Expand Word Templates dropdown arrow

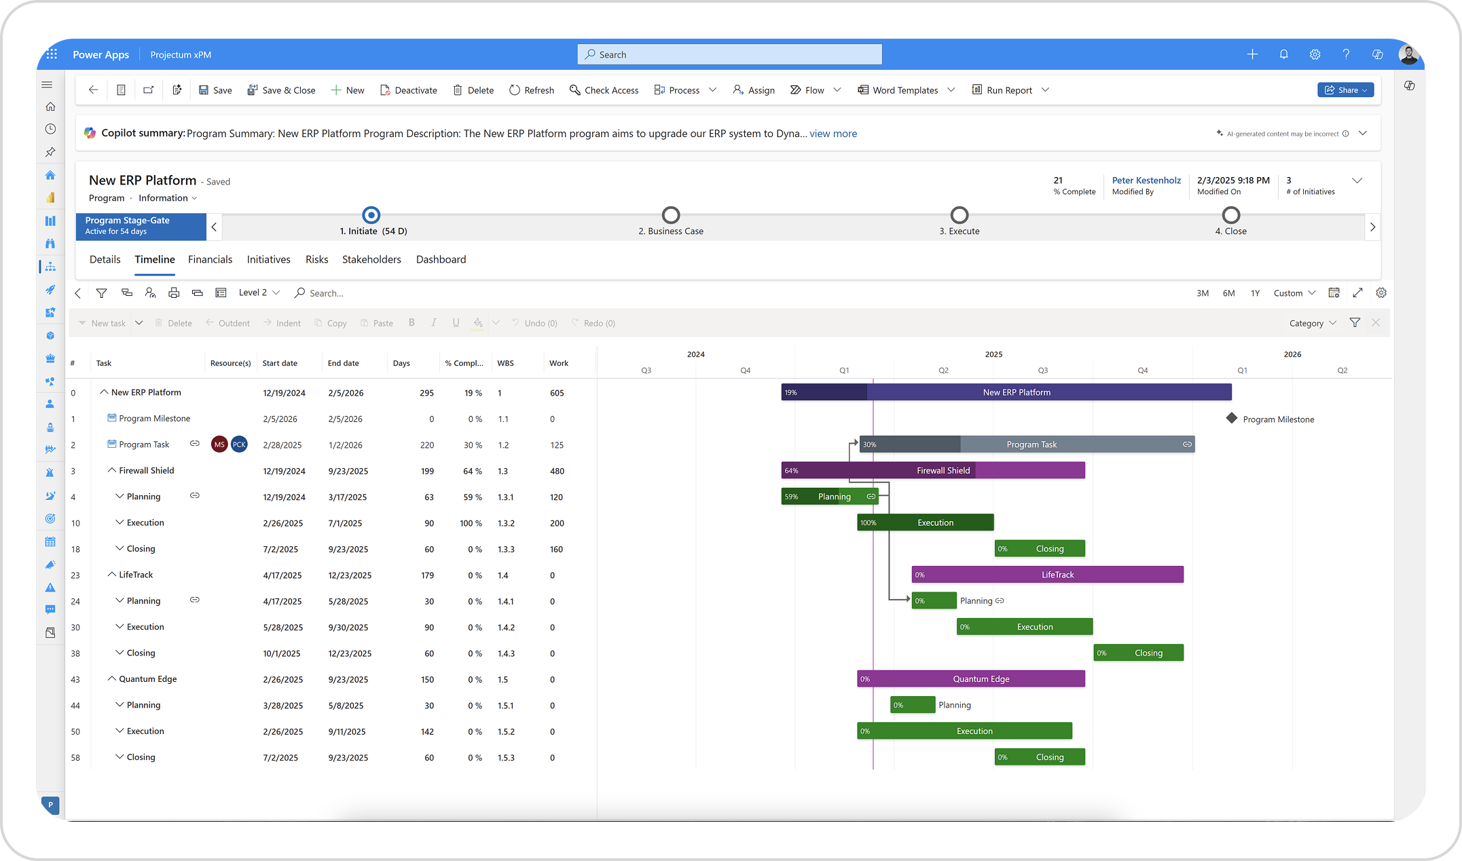(x=951, y=90)
